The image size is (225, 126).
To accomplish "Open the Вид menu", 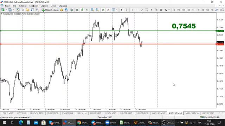I will [x=14, y=6].
